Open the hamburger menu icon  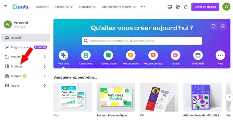click(x=5, y=7)
